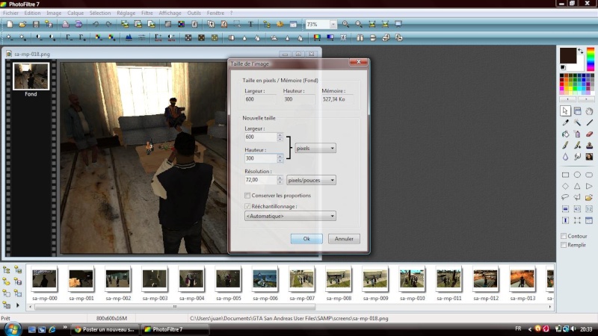The height and width of the screenshot is (336, 598).
Task: Select the Magic wand tool
Action: tap(577, 122)
